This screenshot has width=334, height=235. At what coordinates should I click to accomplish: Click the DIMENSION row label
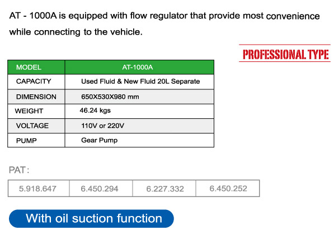(36, 97)
